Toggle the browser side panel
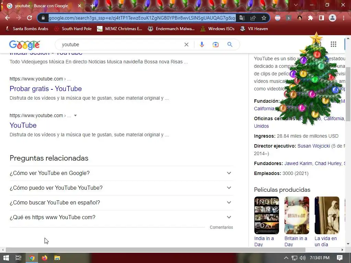This screenshot has width=351, height=263. pos(322,18)
